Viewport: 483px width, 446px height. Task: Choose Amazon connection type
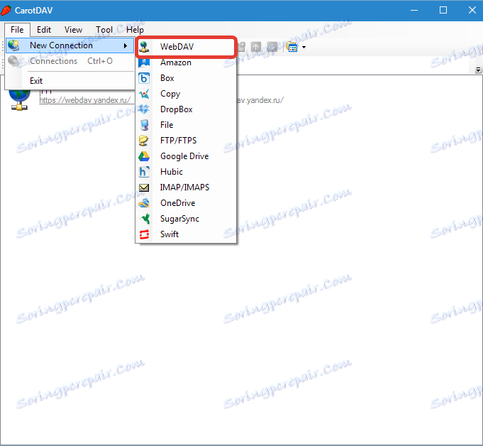click(186, 62)
